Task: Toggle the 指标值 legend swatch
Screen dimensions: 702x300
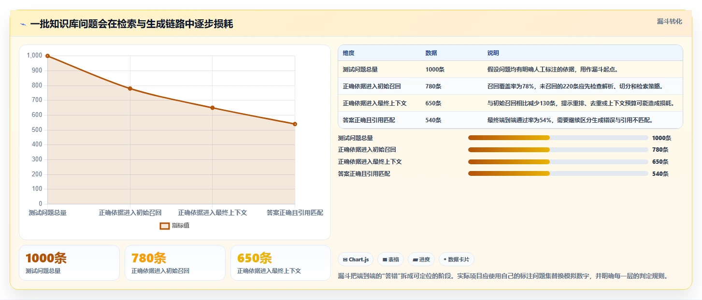Action: click(165, 226)
